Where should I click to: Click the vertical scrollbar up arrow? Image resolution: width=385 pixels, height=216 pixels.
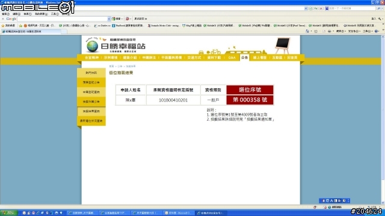point(383,37)
